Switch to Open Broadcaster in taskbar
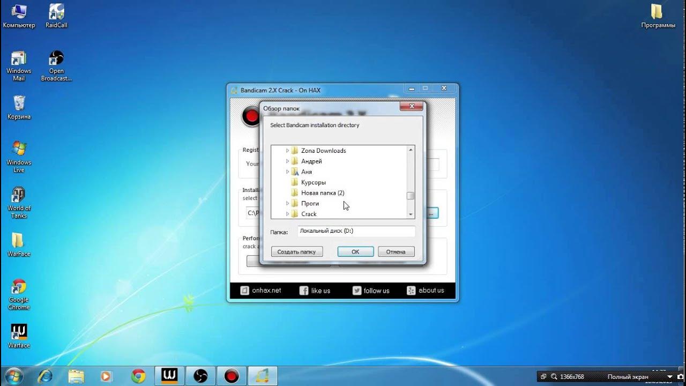The height and width of the screenshot is (386, 686). click(200, 376)
